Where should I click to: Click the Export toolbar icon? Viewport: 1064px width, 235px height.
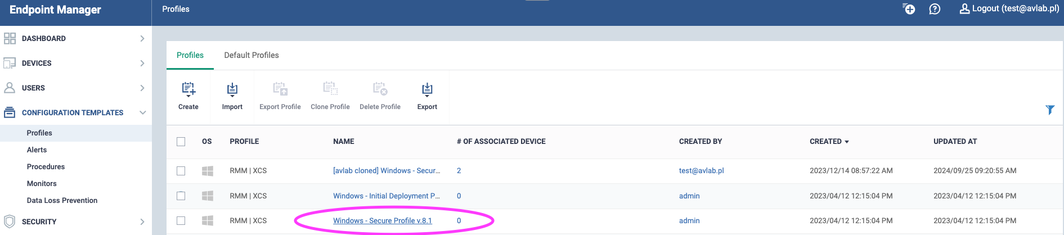point(427,89)
